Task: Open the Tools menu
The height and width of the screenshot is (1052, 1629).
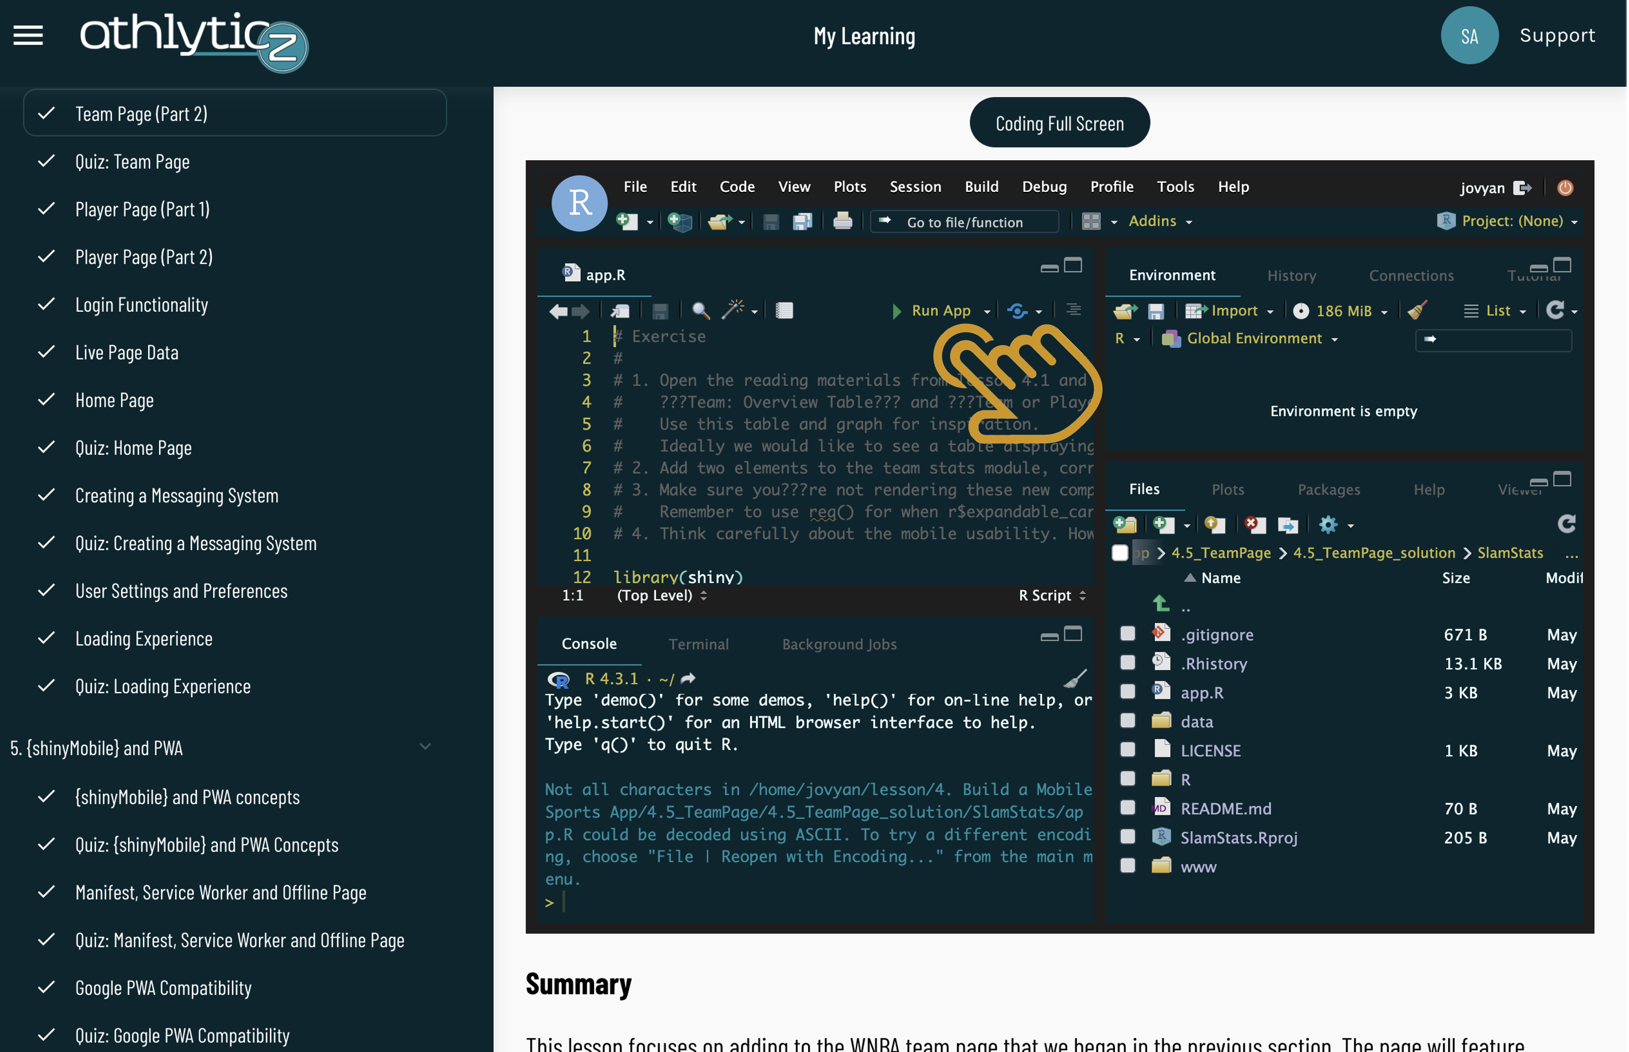Action: [x=1176, y=187]
